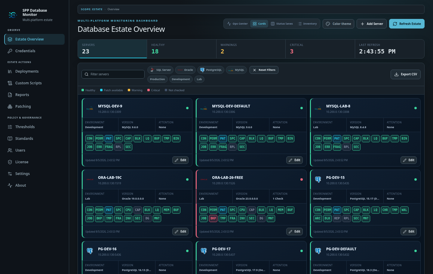Viewport: 433px width, 274px height.
Task: Click the FRAG badge on MYSQL-LAB-8
Action: point(337,147)
